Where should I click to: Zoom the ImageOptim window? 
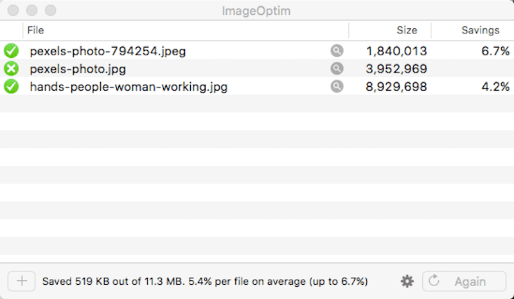pyautogui.click(x=51, y=10)
